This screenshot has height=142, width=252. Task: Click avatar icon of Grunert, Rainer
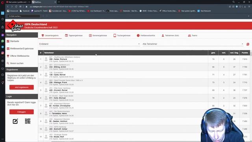tap(46, 90)
